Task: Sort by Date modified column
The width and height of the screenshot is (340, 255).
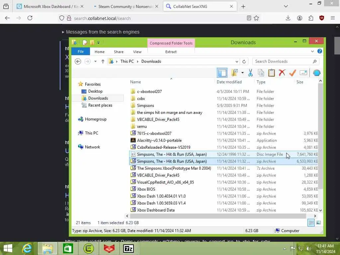Action: click(229, 82)
